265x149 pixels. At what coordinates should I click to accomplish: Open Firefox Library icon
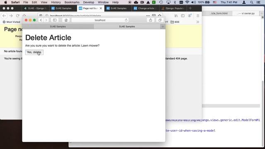176,16
